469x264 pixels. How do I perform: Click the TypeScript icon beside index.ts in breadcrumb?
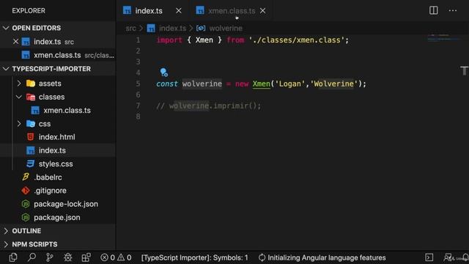[x=151, y=29]
